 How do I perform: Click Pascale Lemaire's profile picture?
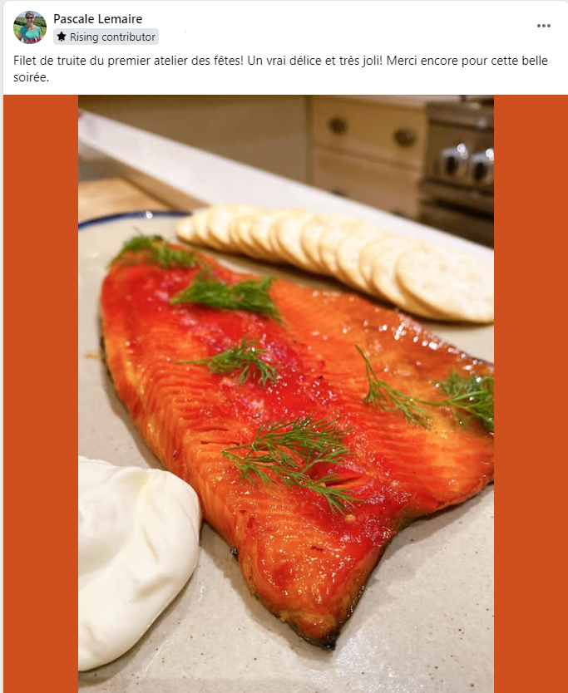pos(30,27)
